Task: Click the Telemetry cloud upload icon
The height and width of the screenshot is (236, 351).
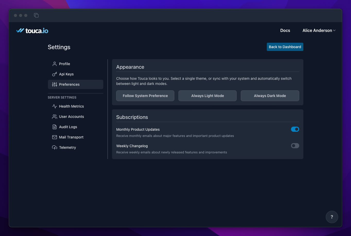Action: click(x=55, y=147)
